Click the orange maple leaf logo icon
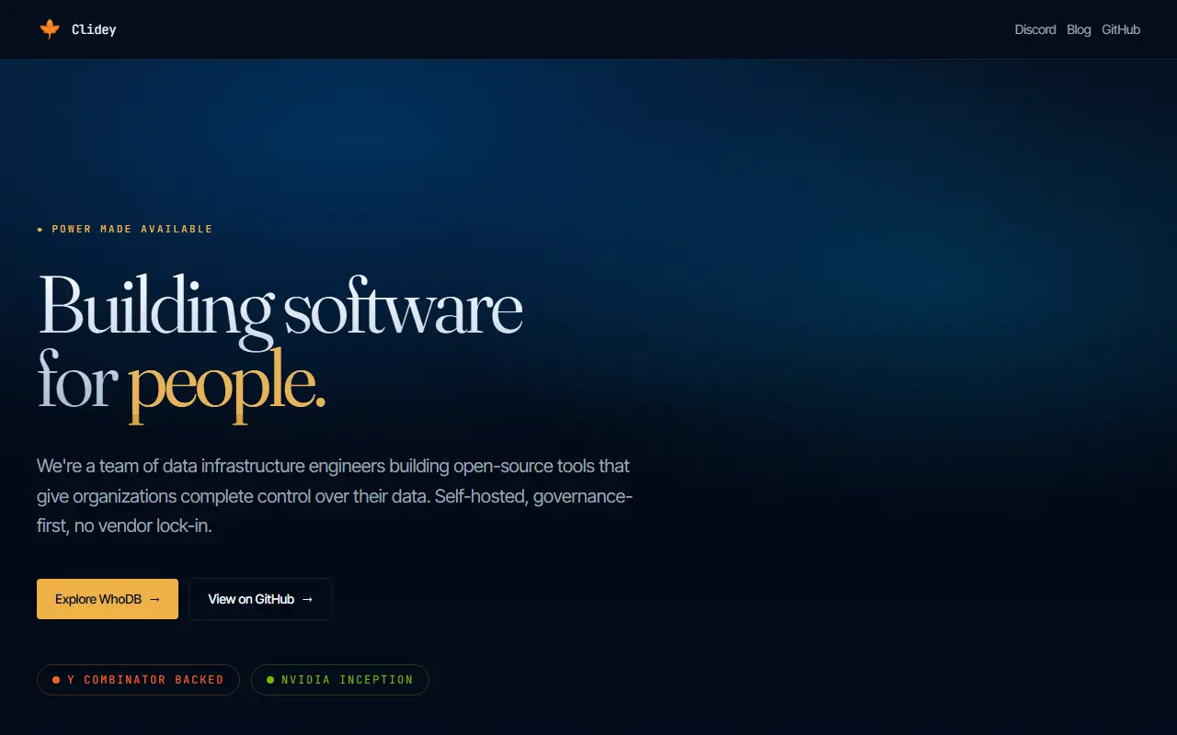 coord(50,29)
